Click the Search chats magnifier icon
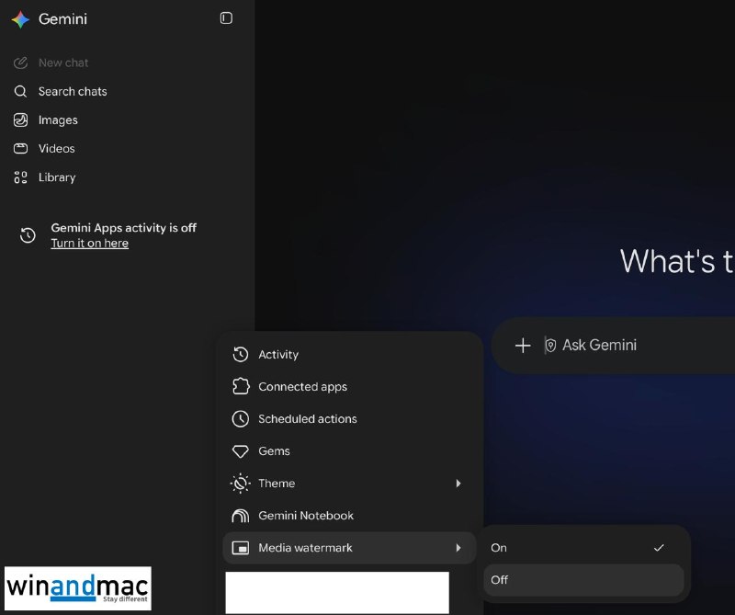 (x=20, y=92)
